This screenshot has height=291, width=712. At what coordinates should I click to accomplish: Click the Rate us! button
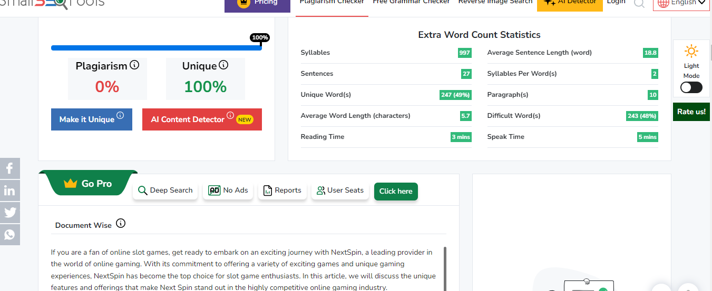click(691, 112)
